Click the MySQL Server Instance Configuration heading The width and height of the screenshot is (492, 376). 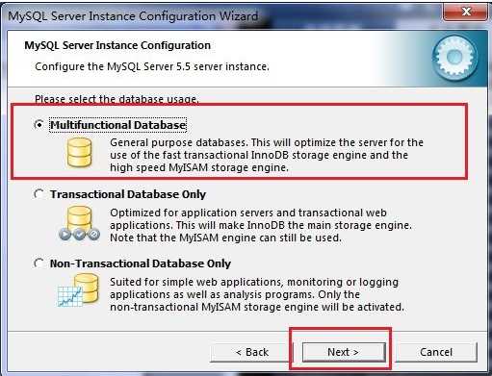(117, 45)
